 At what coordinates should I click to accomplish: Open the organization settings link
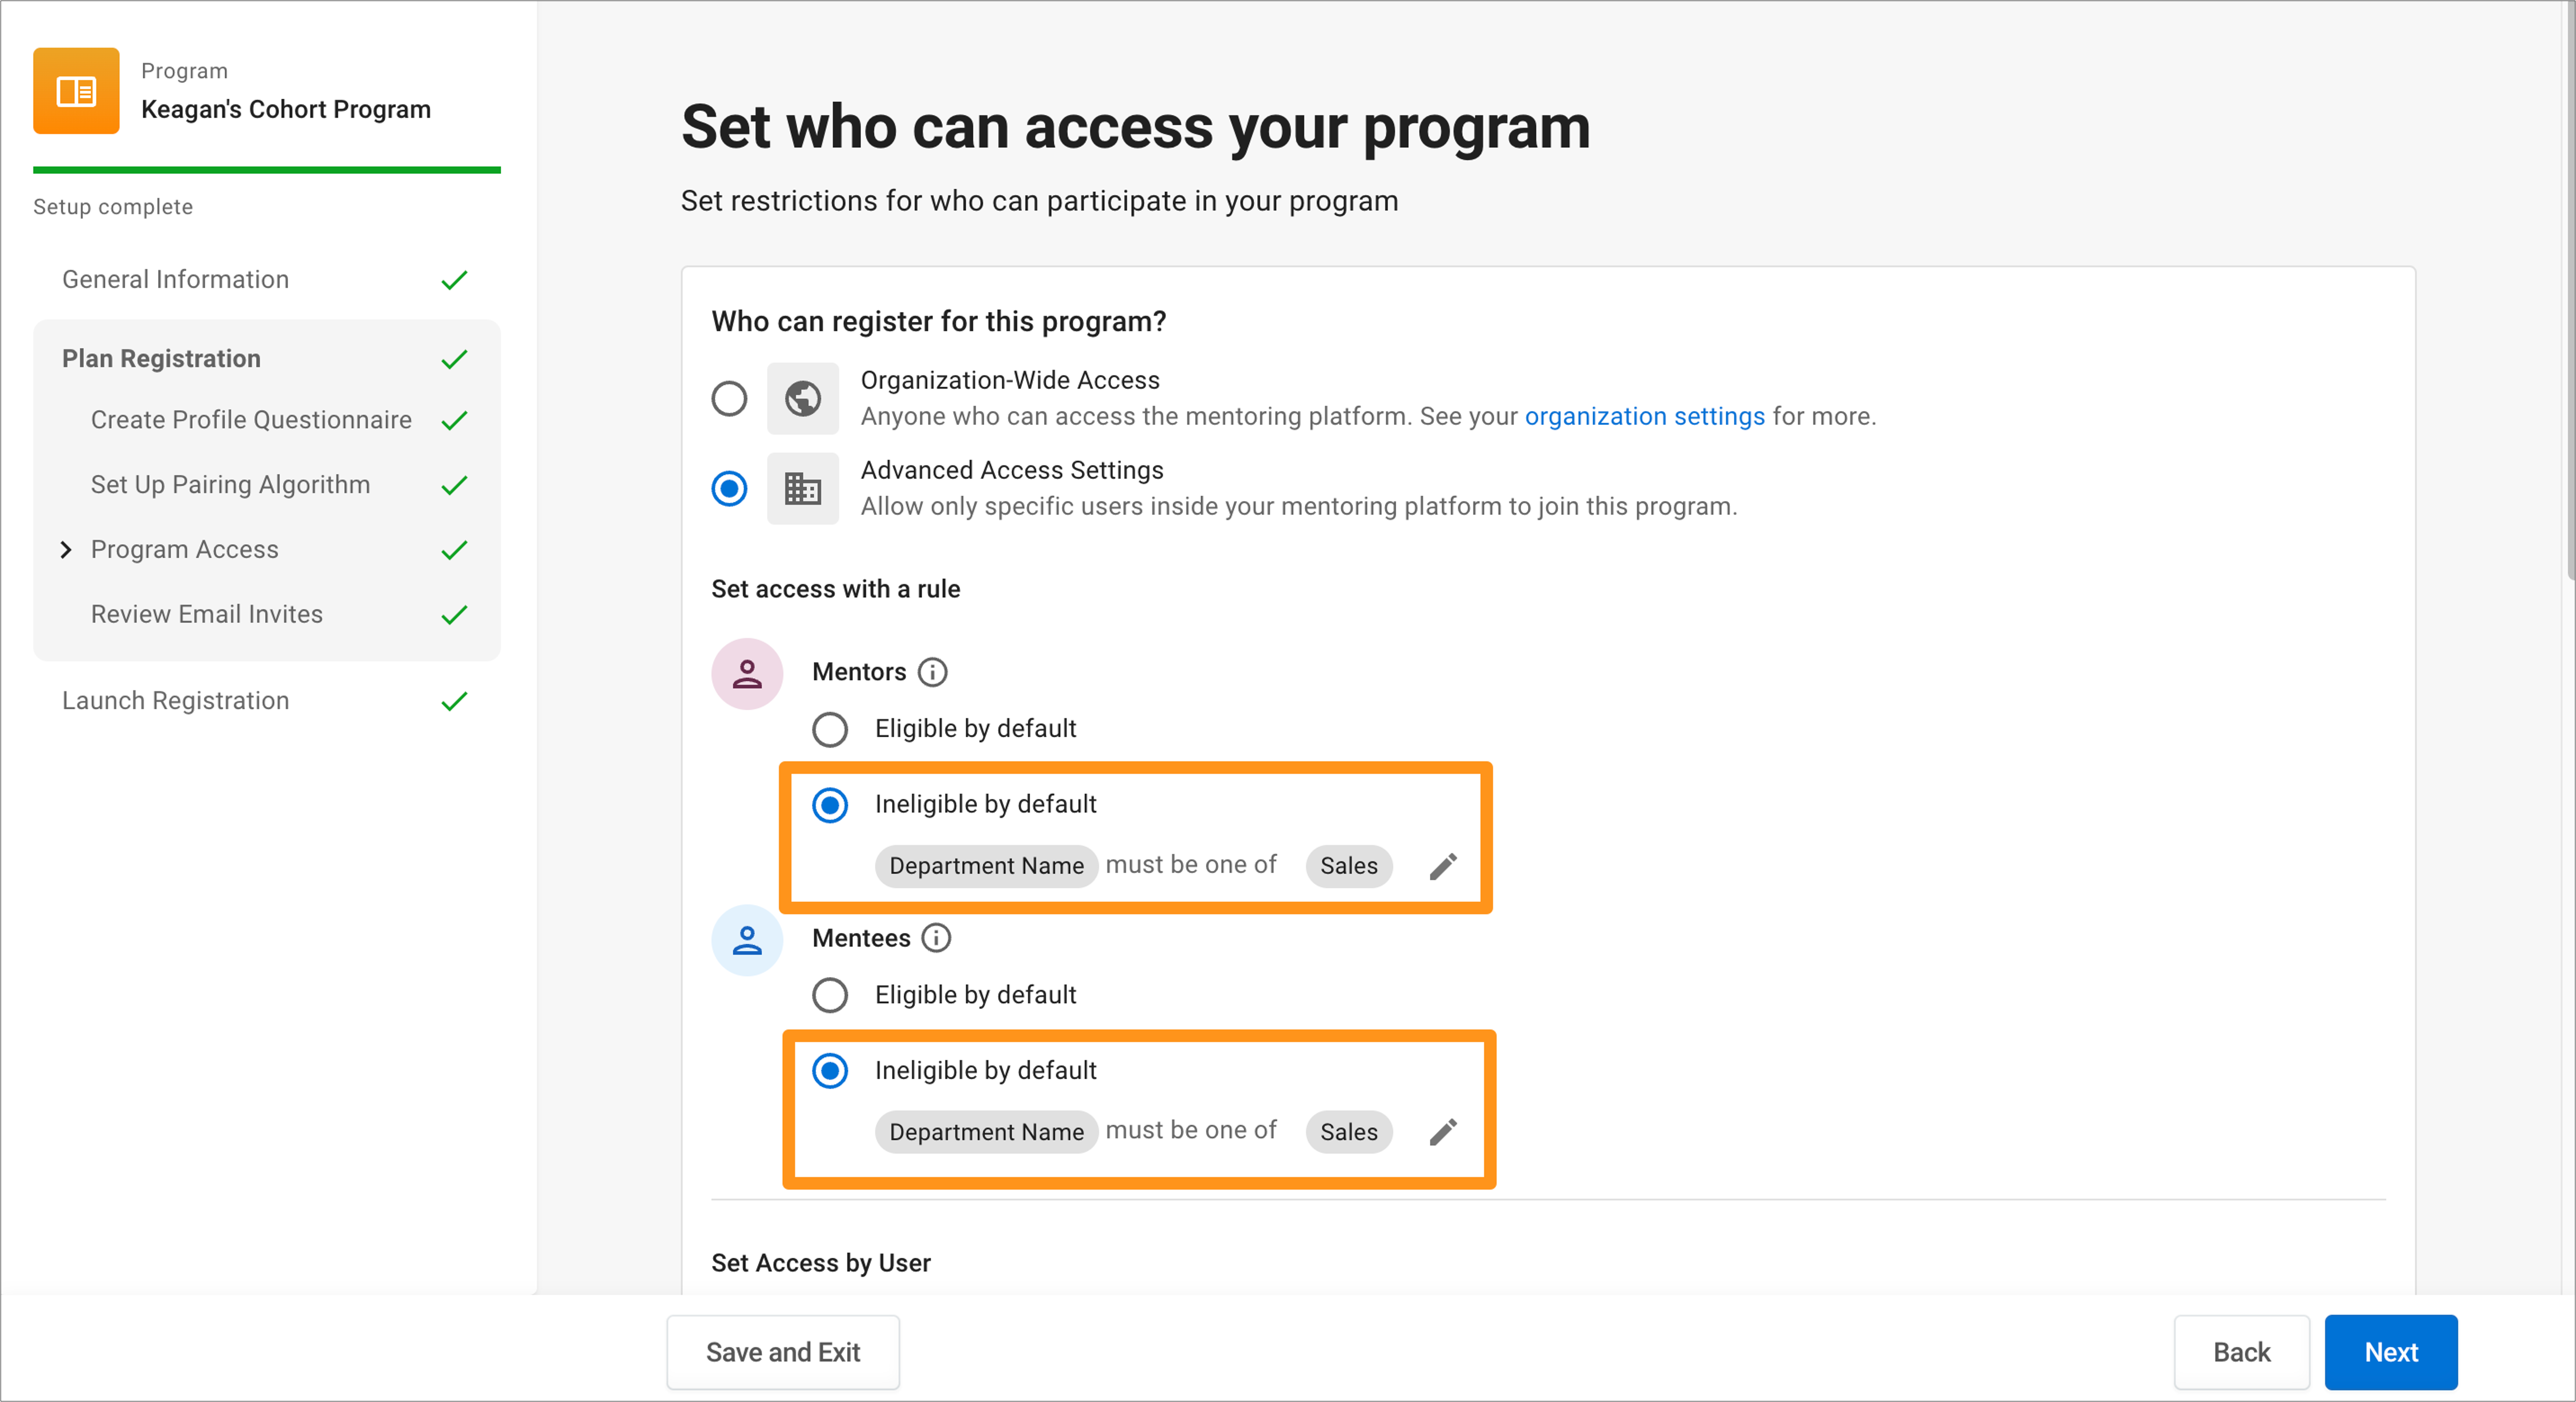click(1644, 416)
